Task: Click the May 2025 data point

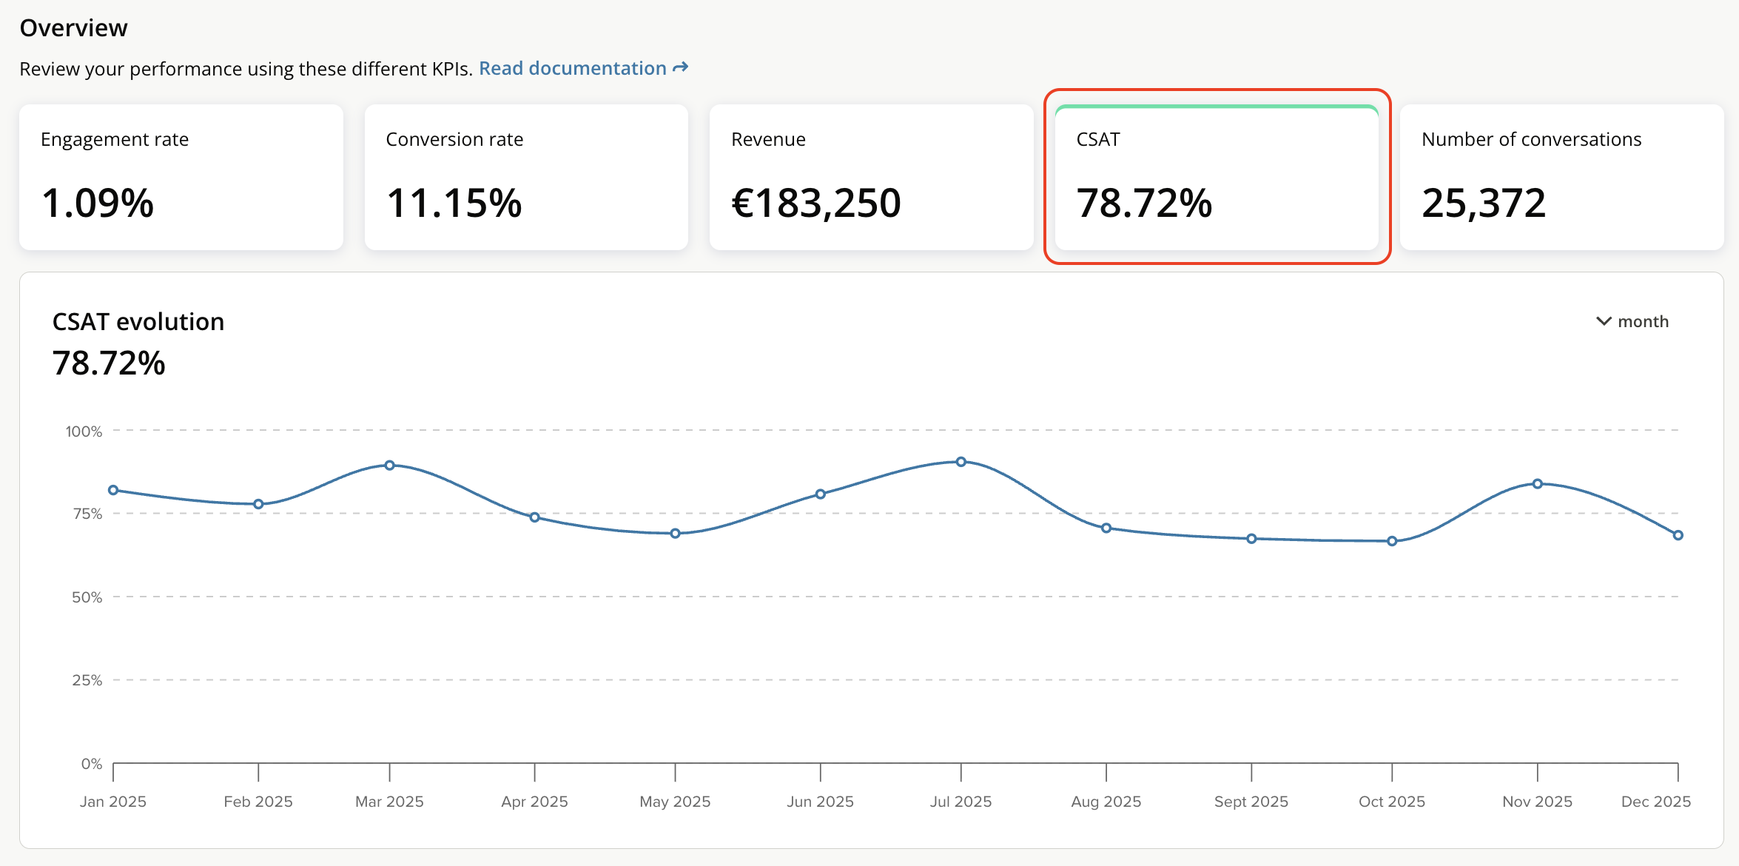Action: click(x=675, y=534)
